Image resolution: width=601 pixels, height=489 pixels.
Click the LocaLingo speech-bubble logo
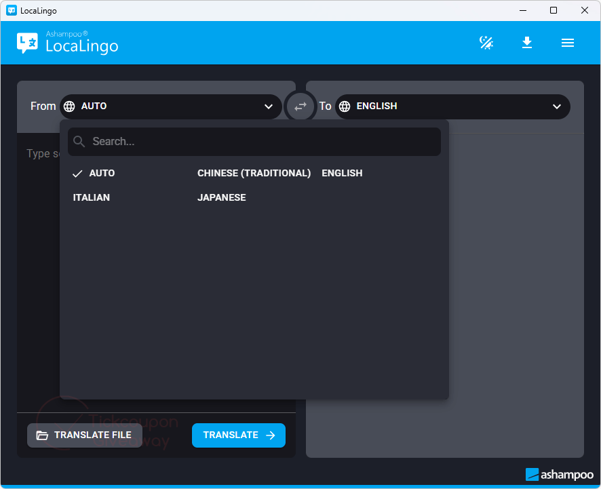(x=27, y=43)
